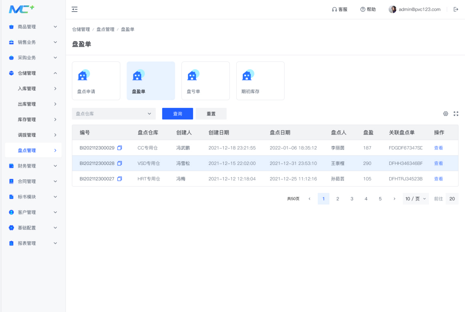
Task: Click the 仓储管理 cube icon
Action: [11, 73]
